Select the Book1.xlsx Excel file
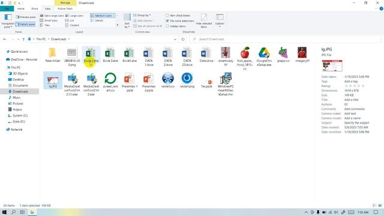The width and height of the screenshot is (384, 216). tap(130, 55)
